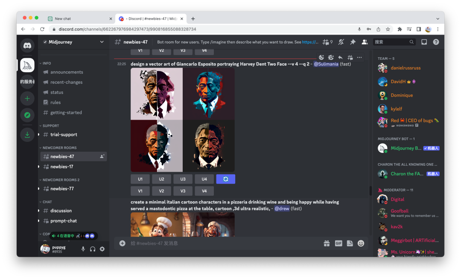
Task: Click the blue regenerate button
Action: pos(226,179)
